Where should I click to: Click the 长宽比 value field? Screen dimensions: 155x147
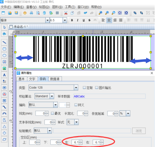point(81,113)
